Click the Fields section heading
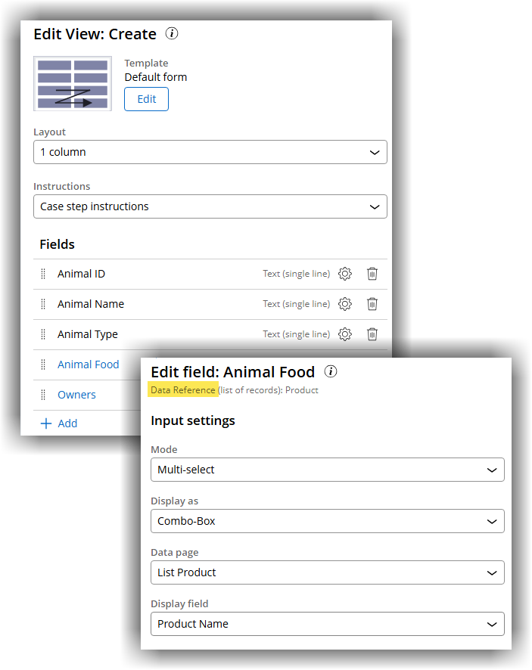Viewport: 532px width, 670px height. [x=58, y=244]
